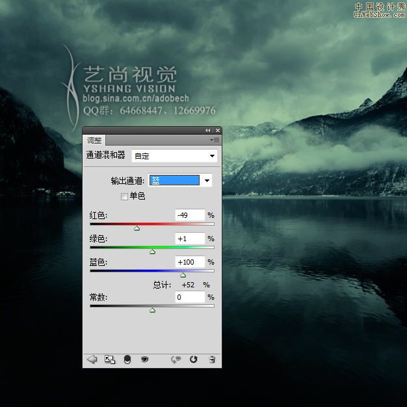Return to adjustment list arrow icon
The image size is (407, 407).
coord(92,360)
